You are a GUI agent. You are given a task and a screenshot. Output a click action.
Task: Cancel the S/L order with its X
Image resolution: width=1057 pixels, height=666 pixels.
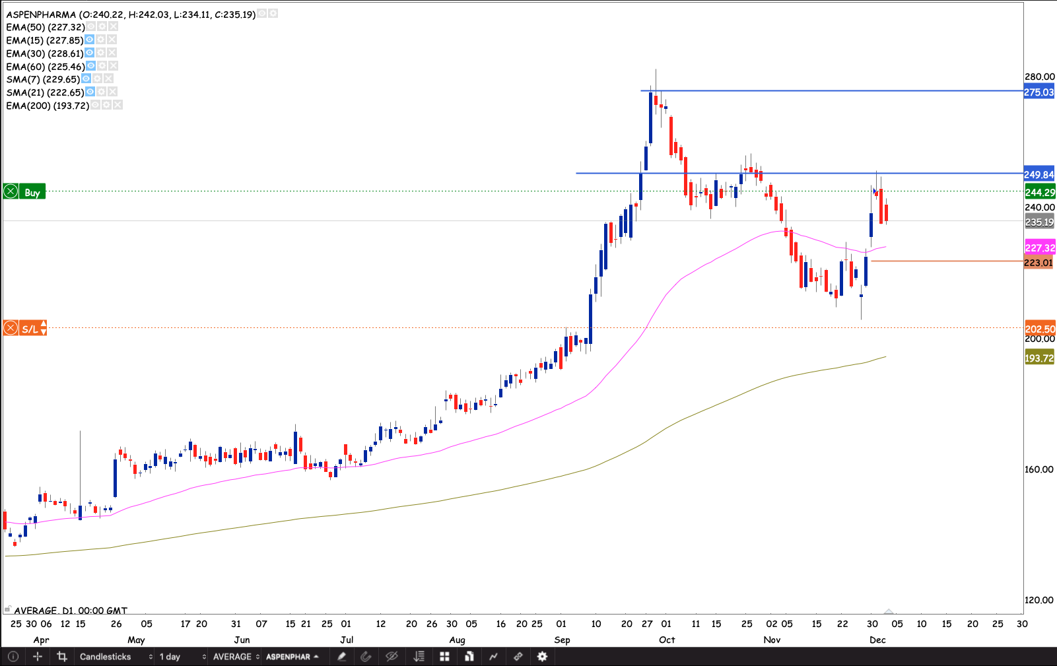[11, 328]
